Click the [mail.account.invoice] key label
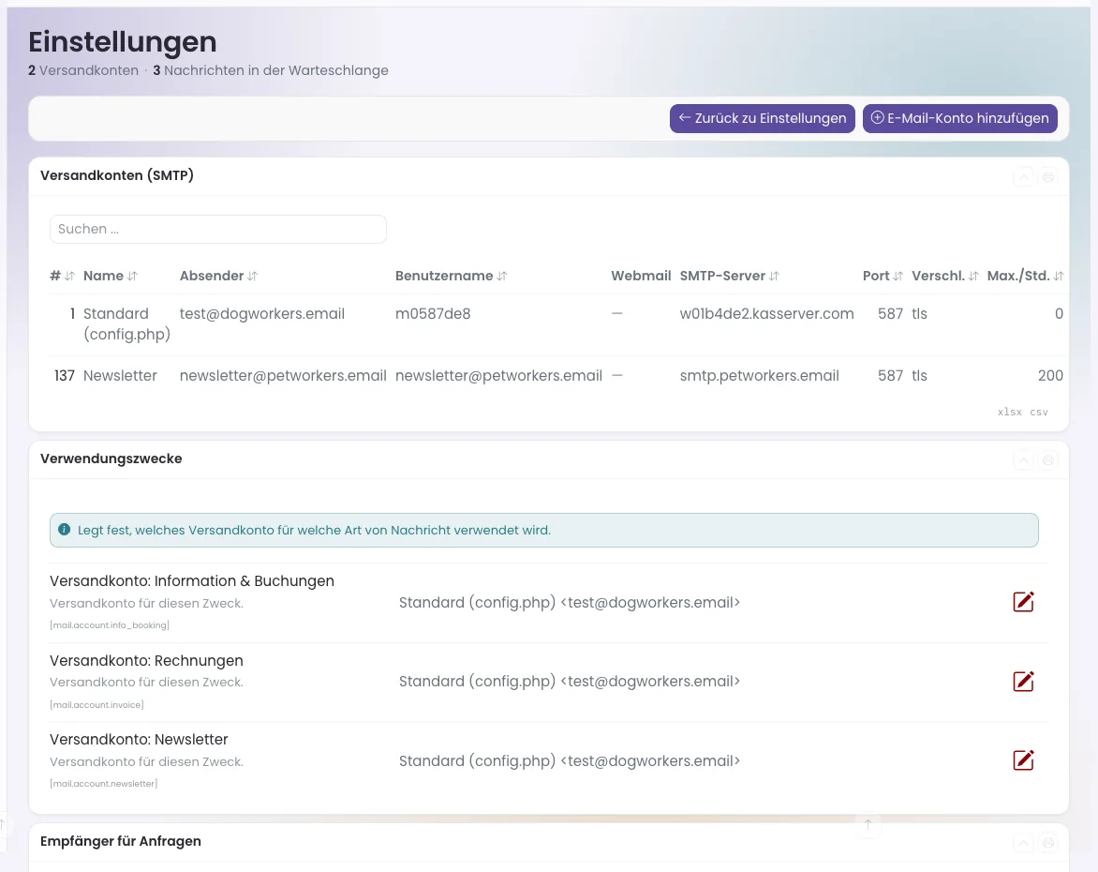Viewport: 1098px width, 872px height. [96, 704]
